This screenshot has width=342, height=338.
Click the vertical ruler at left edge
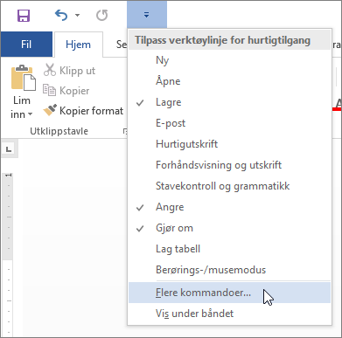click(x=7, y=255)
